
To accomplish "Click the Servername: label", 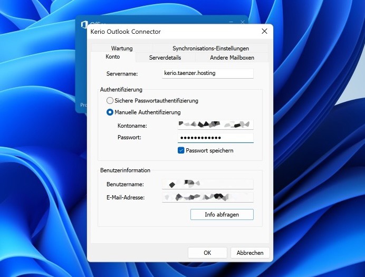I will tap(122, 74).
